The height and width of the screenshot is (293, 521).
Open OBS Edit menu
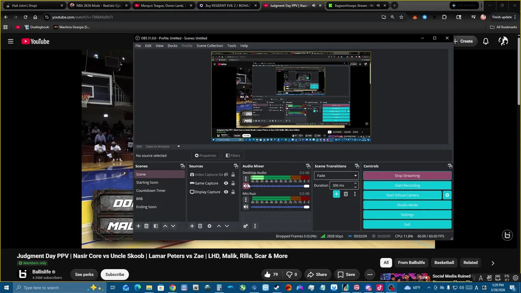coord(148,46)
